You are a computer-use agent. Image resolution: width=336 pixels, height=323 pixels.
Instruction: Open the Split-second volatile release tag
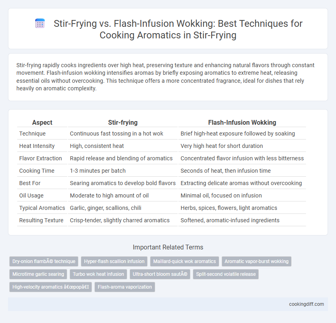(226, 274)
